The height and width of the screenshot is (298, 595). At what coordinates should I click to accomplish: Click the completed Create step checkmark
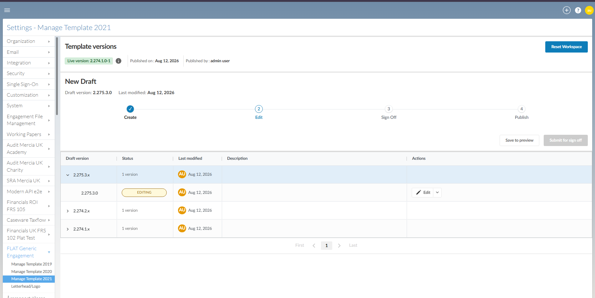130,109
